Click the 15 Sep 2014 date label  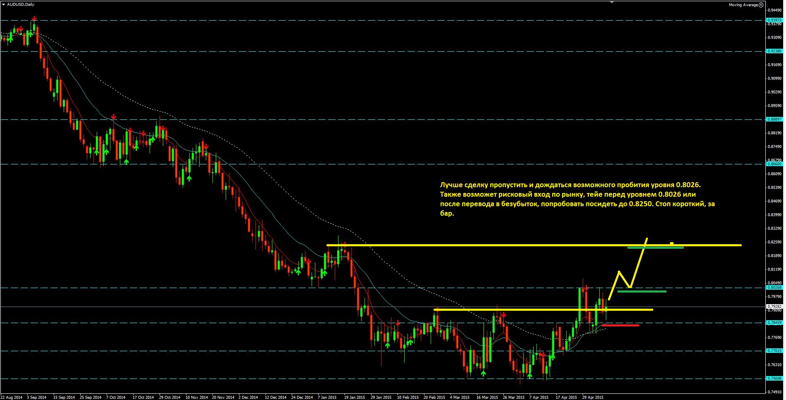click(64, 397)
